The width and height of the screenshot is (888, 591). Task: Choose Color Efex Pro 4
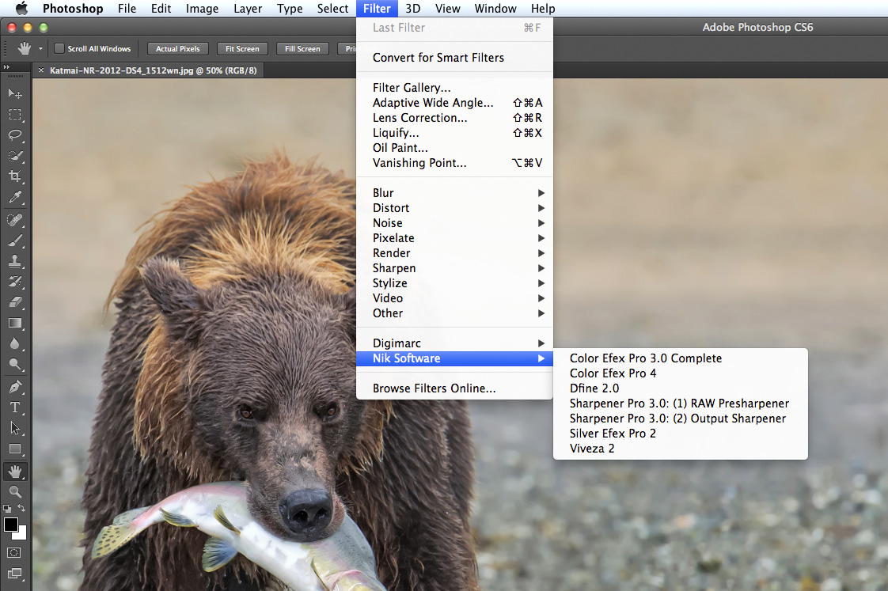[x=680, y=373]
